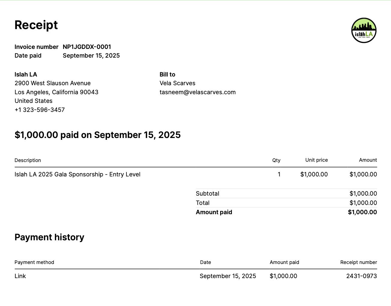Image resolution: width=391 pixels, height=306 pixels.
Task: Click the Bill to heading
Action: pyautogui.click(x=167, y=74)
